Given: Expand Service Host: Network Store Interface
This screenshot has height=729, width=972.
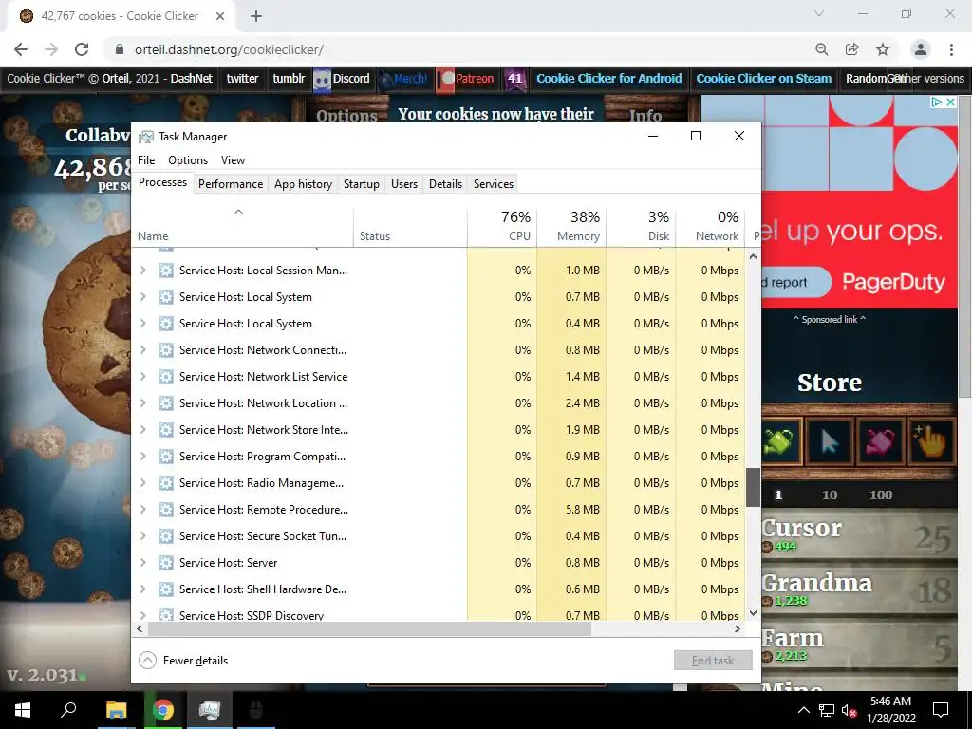Looking at the screenshot, I should [143, 430].
